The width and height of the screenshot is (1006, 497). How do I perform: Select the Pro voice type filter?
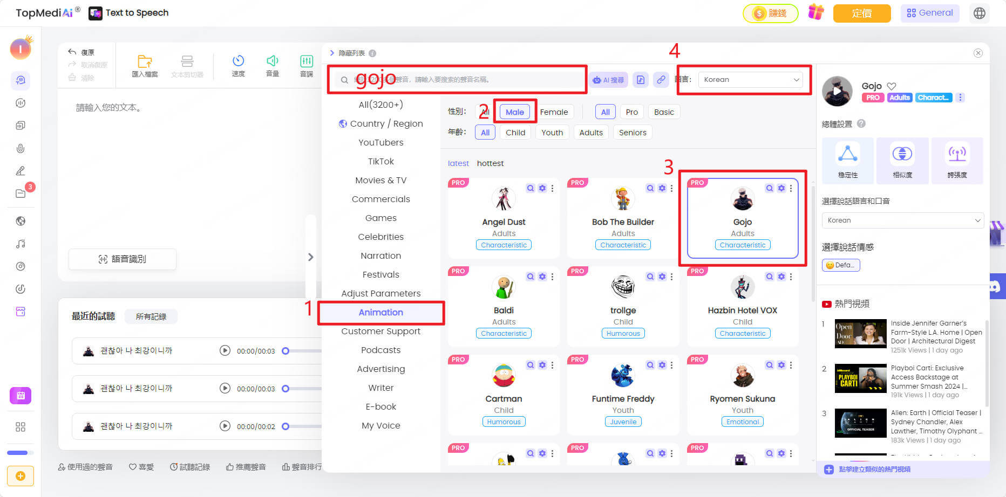631,112
